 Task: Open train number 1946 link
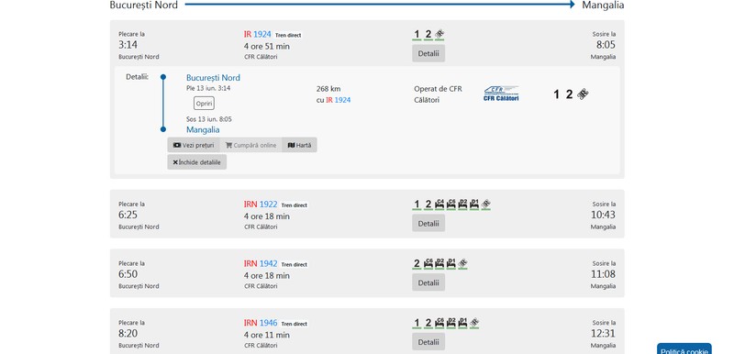268,323
